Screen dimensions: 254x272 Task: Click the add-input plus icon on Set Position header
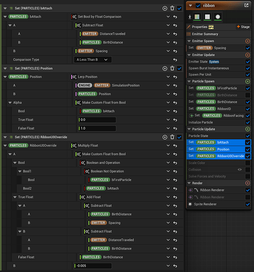(165, 69)
